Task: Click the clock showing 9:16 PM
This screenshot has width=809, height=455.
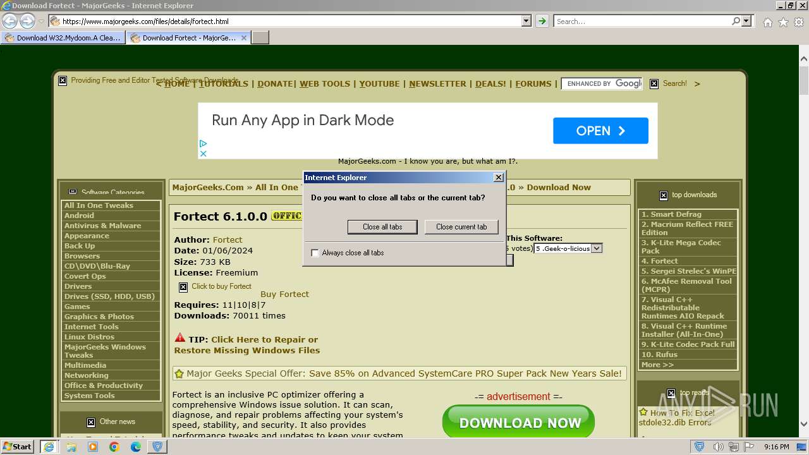Action: 777,447
